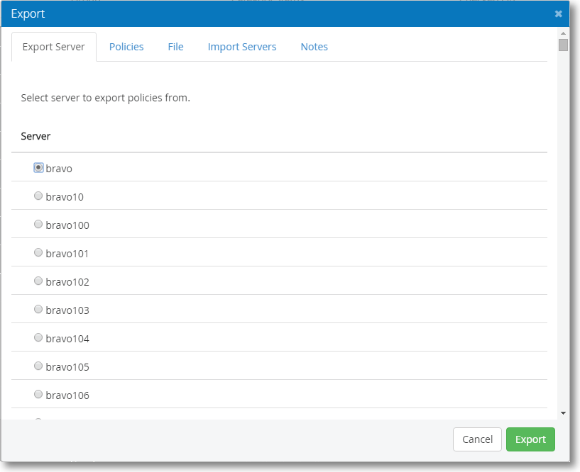
Task: Click the bravo103 label text
Action: [67, 310]
